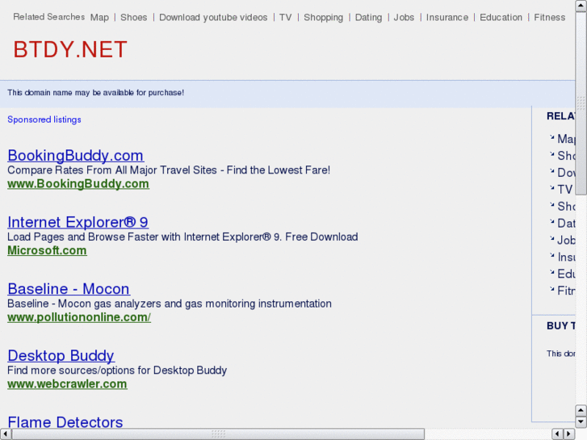Open the TV related search link
This screenshot has width=587, height=440.
tap(285, 17)
